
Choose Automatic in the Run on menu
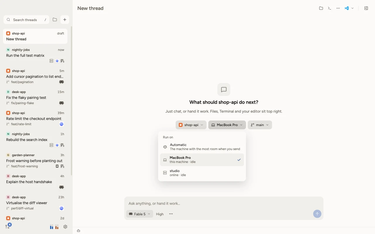click(202, 147)
